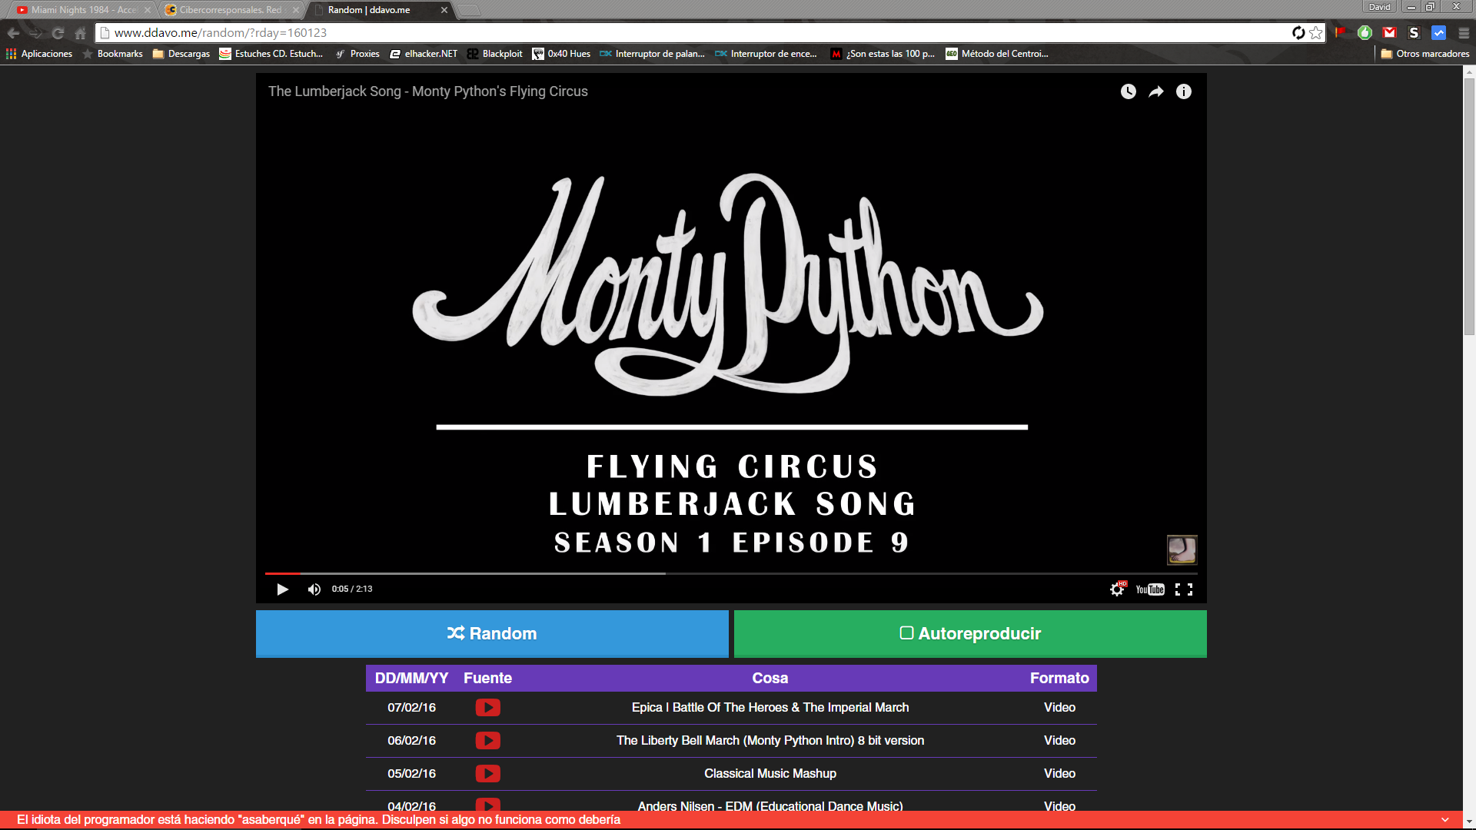The height and width of the screenshot is (830, 1476).
Task: Open the Chrome hamburger menu
Action: click(x=1464, y=32)
